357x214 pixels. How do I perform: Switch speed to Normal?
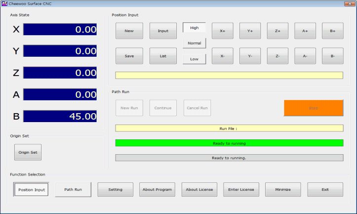[194, 43]
